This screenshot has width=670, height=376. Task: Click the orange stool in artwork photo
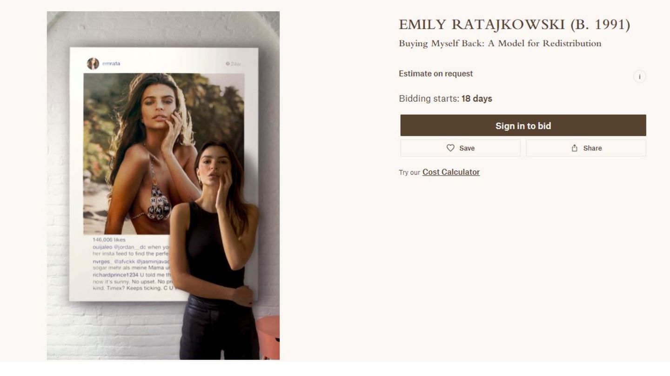tap(268, 337)
